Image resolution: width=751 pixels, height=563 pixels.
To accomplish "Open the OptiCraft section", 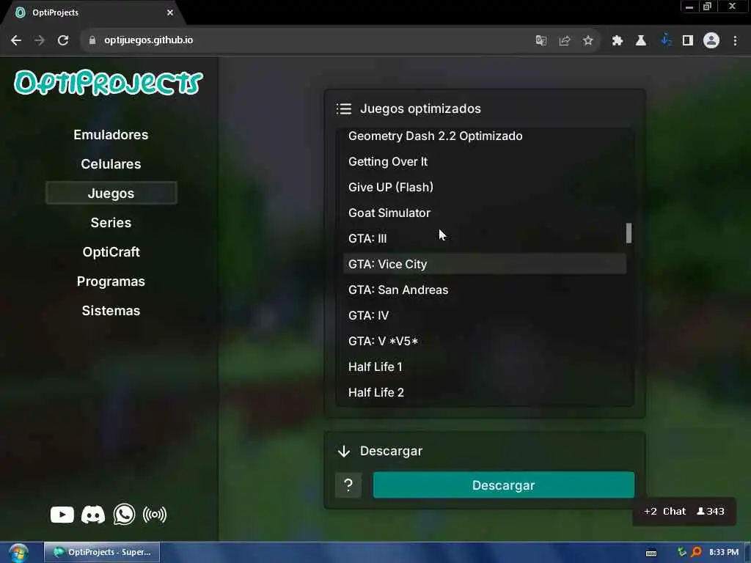I will click(x=111, y=252).
